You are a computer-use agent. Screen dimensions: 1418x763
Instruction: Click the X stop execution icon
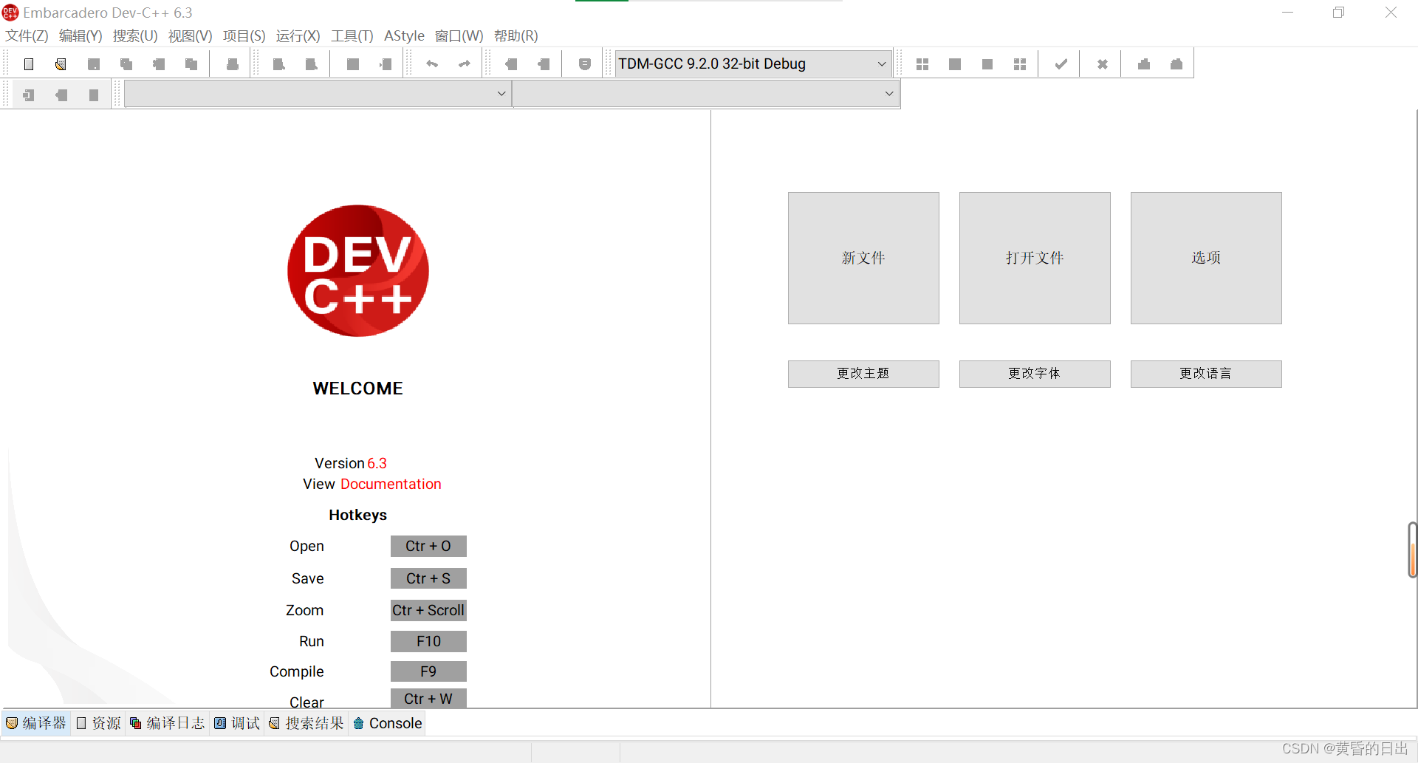[x=1103, y=64]
